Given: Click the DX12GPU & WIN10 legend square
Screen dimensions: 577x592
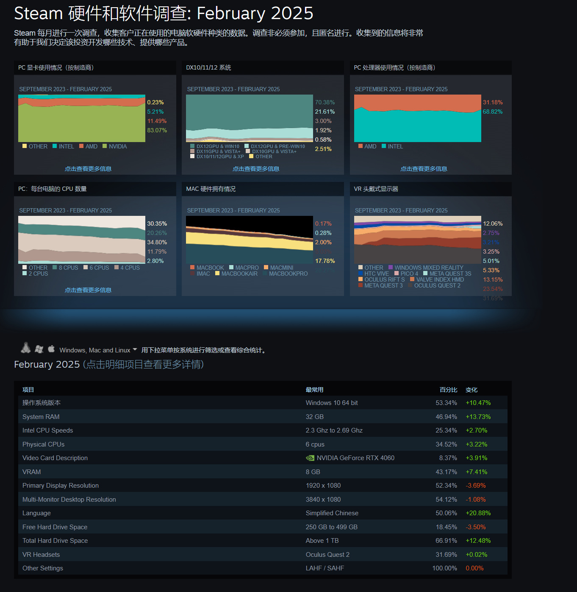Looking at the screenshot, I should [x=192, y=146].
